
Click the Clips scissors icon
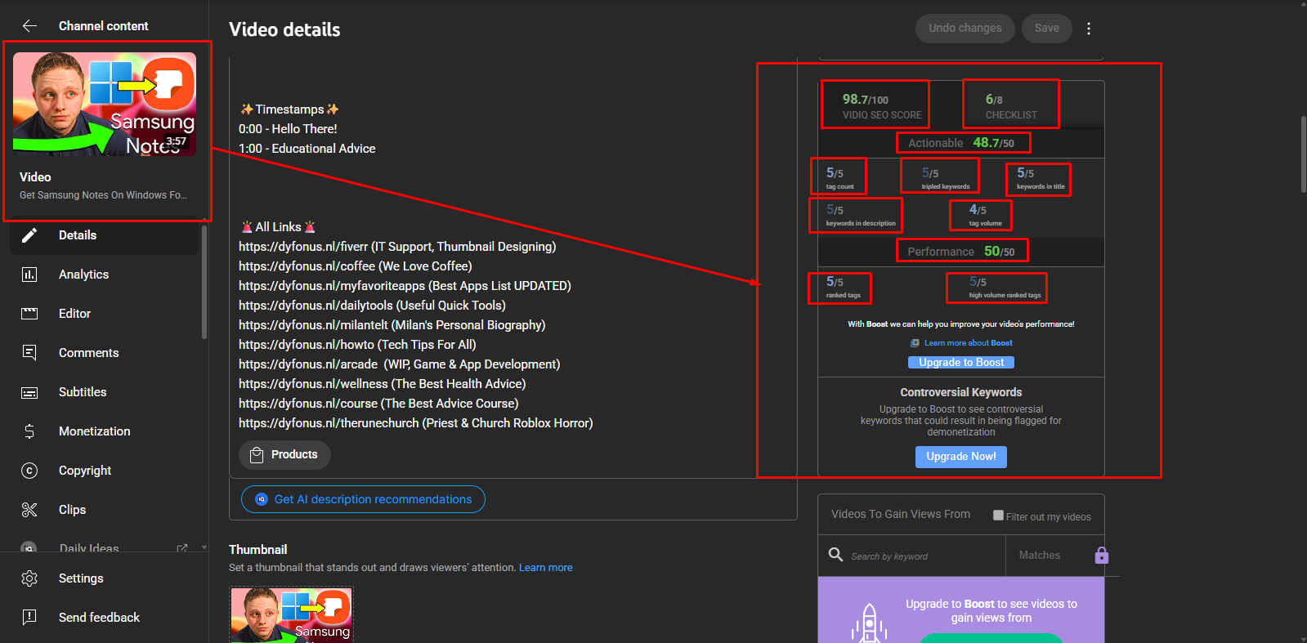coord(29,510)
